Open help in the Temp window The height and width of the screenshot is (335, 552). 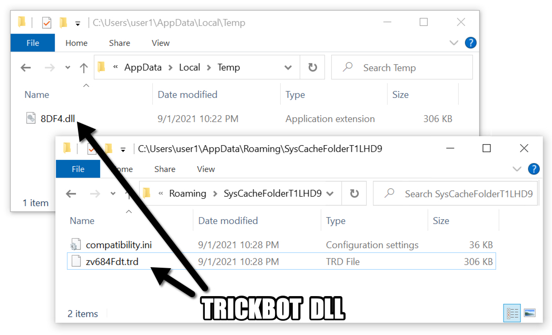click(470, 43)
